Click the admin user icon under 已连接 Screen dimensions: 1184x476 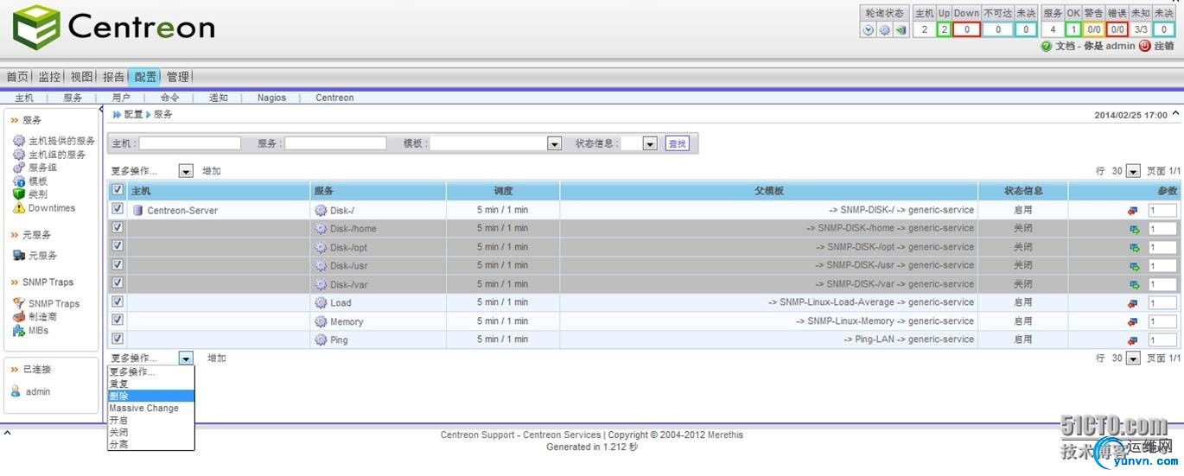[16, 391]
